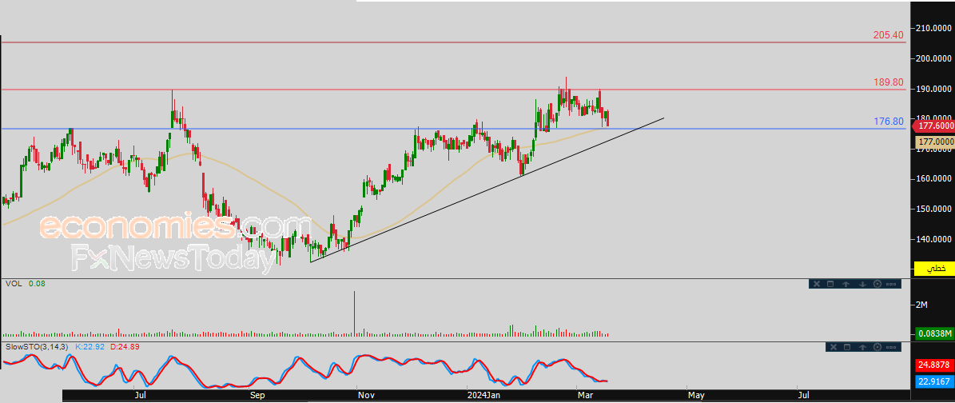Click the 140.0000 price axis label

(934, 240)
